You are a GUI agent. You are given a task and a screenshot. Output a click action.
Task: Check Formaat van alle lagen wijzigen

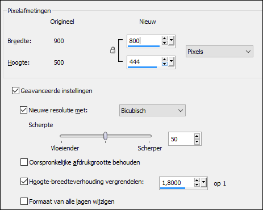point(24,201)
